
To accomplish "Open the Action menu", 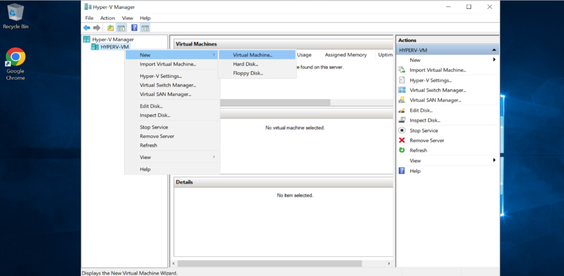I will point(107,18).
